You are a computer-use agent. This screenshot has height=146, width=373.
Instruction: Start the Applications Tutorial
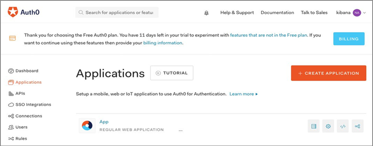172,73
